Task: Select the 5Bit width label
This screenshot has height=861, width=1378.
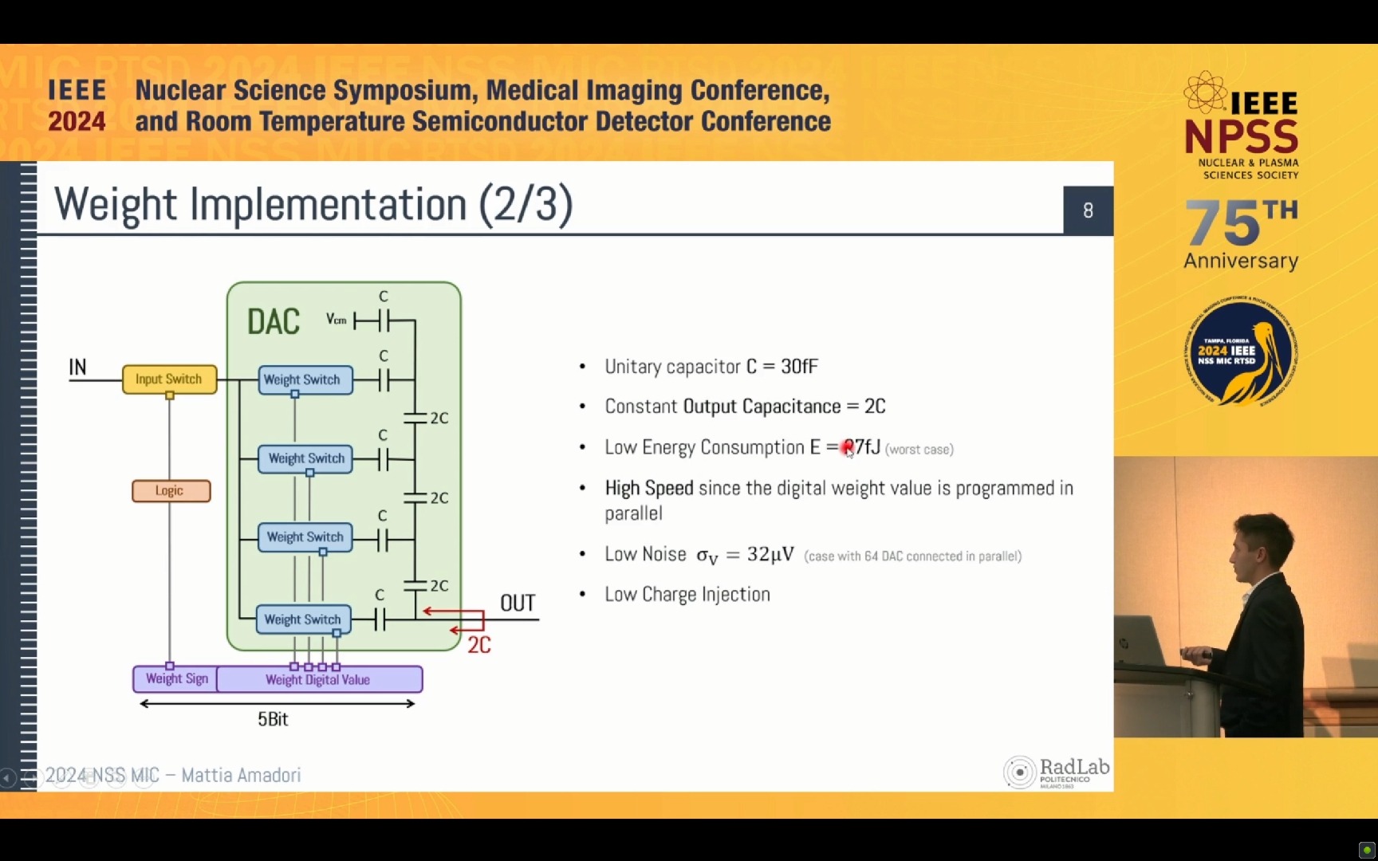Action: click(273, 719)
